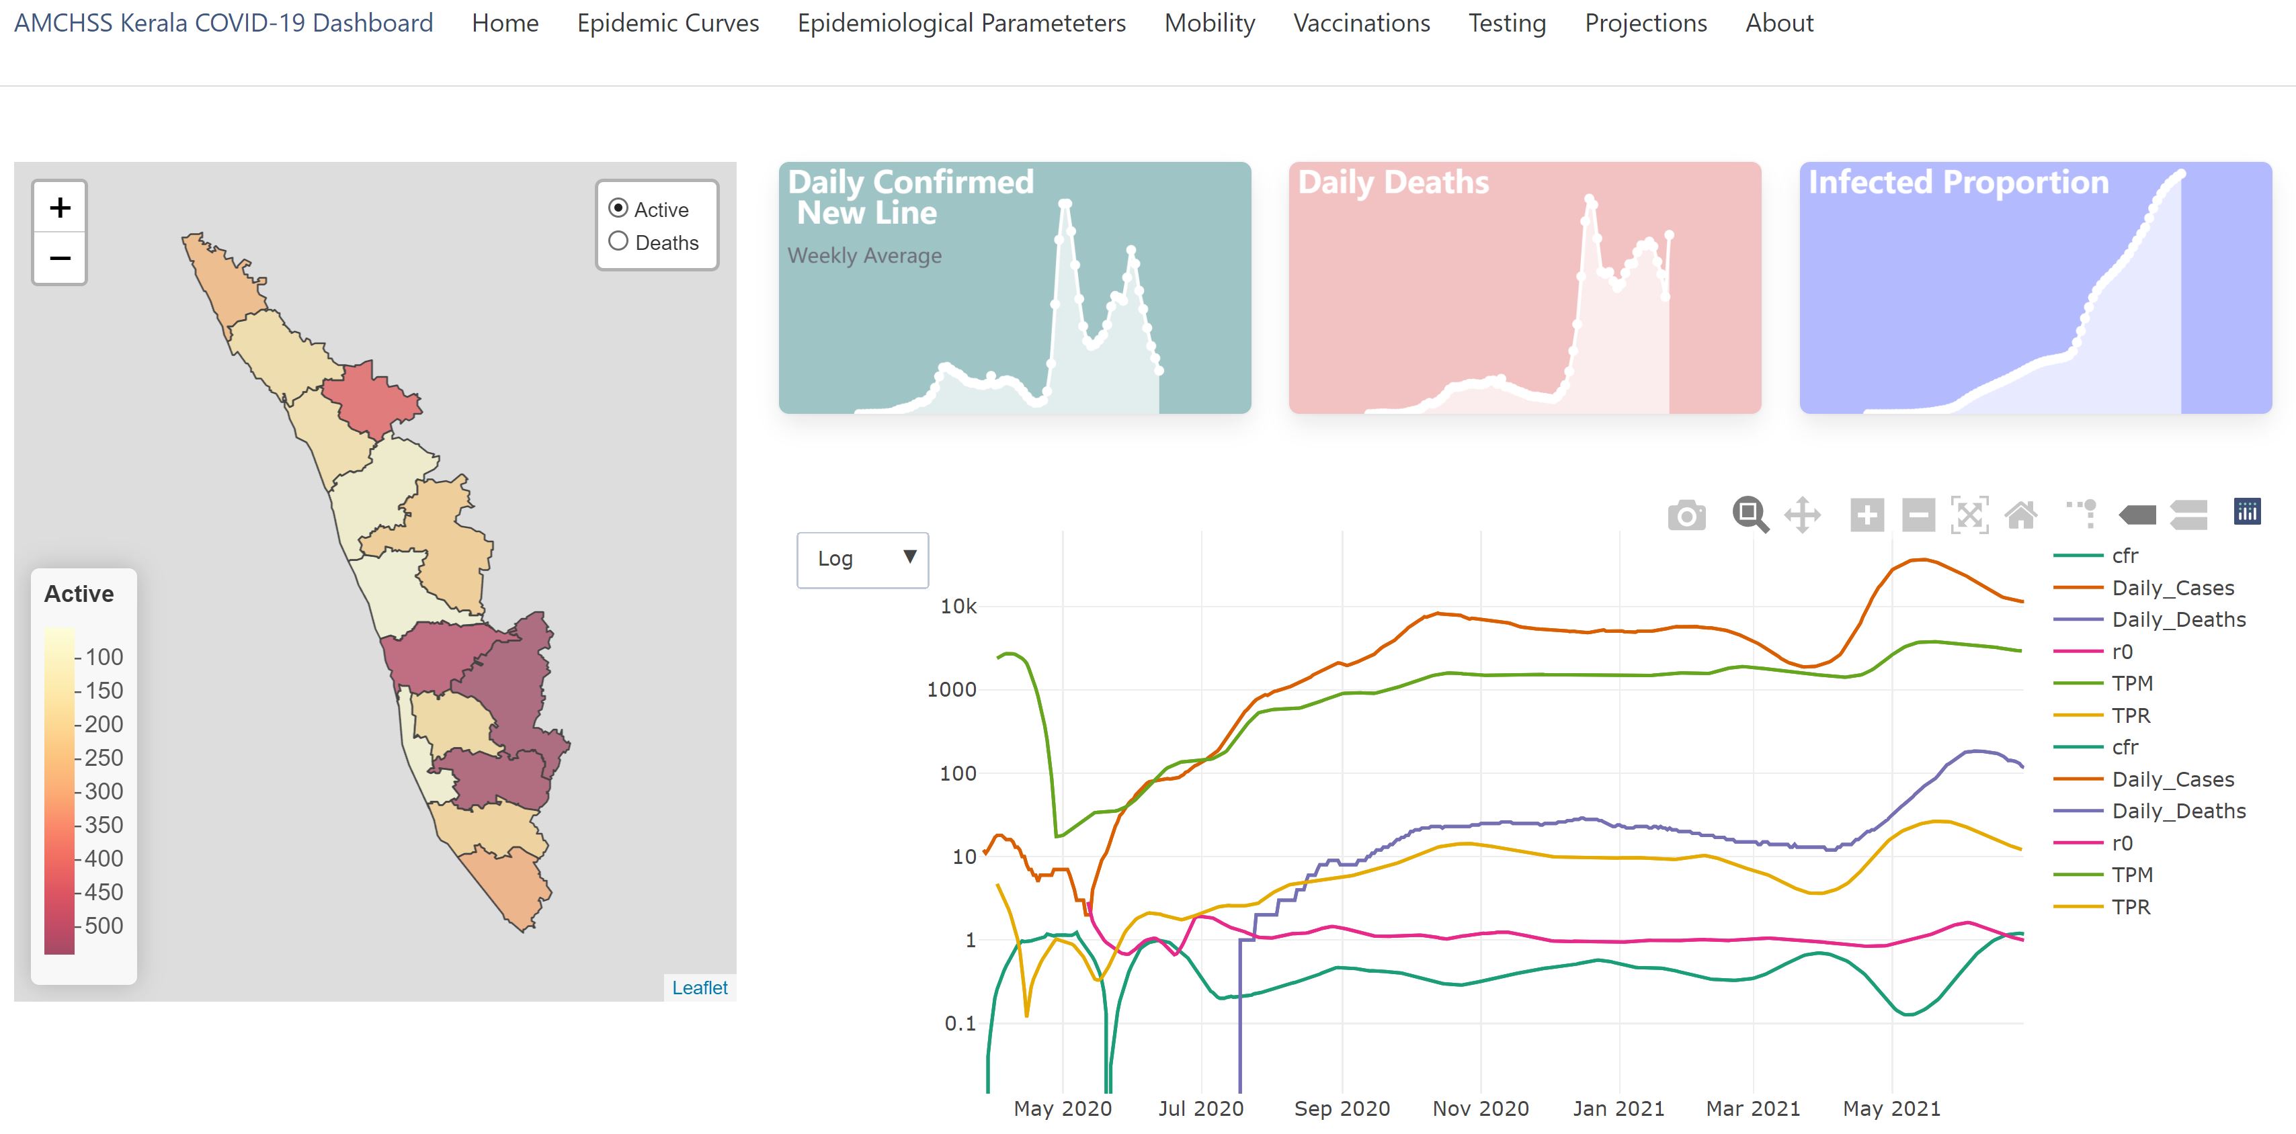This screenshot has width=2296, height=1134.
Task: Zoom in the map with the plus button
Action: pyautogui.click(x=60, y=208)
